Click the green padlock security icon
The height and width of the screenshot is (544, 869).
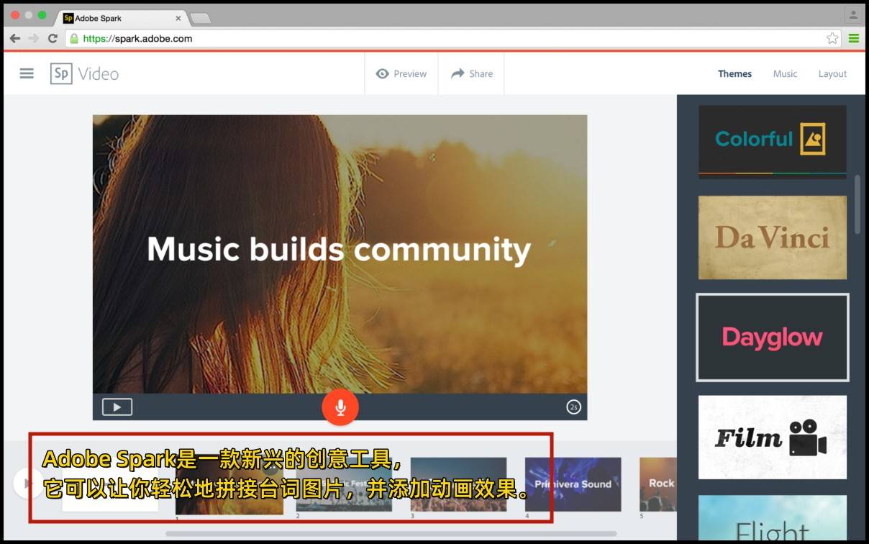click(74, 38)
